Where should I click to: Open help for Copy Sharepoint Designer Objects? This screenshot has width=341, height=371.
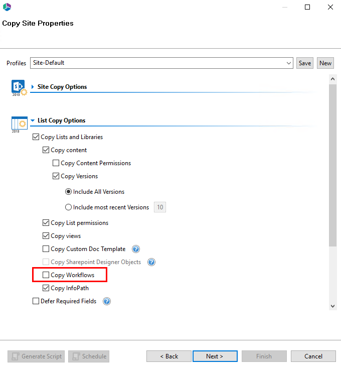click(151, 262)
